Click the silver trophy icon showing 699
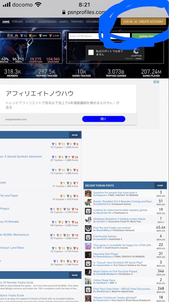The image size is (169, 302). click(40, 36)
